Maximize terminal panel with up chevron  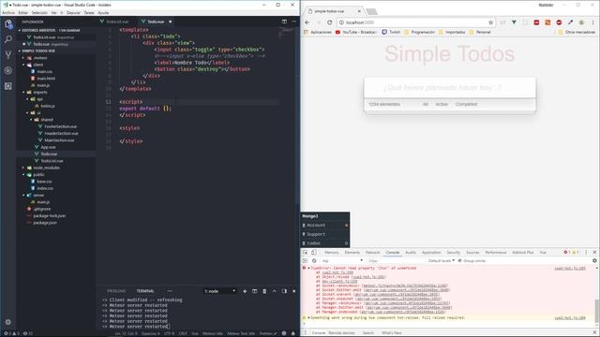click(x=275, y=291)
